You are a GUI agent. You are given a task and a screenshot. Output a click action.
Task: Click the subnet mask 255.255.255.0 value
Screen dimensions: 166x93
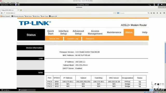[x=81, y=65]
